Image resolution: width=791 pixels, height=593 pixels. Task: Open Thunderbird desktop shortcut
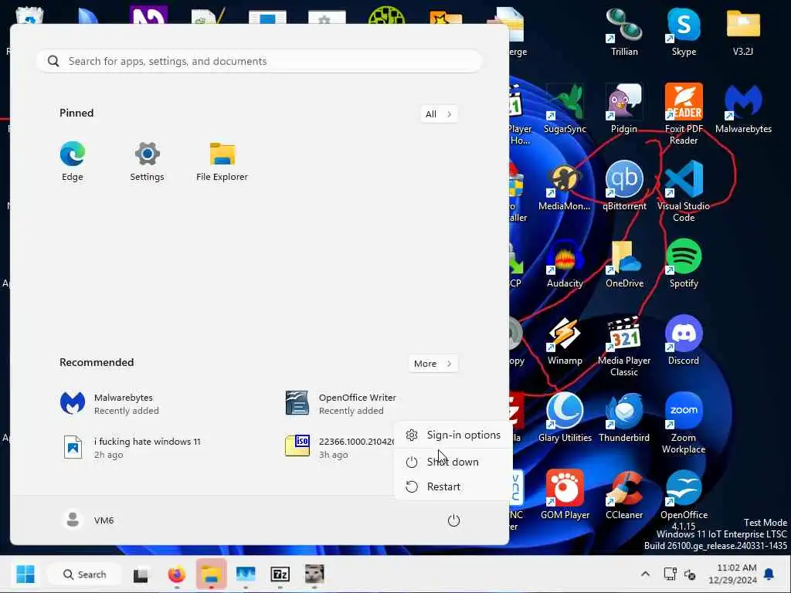tap(624, 418)
